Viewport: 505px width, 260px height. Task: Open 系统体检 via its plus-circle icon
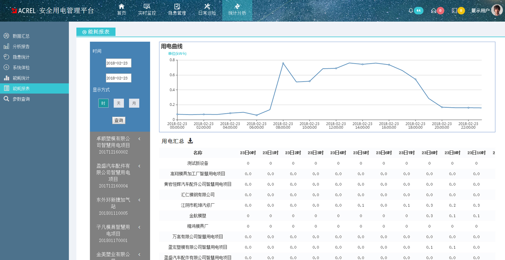pos(7,67)
